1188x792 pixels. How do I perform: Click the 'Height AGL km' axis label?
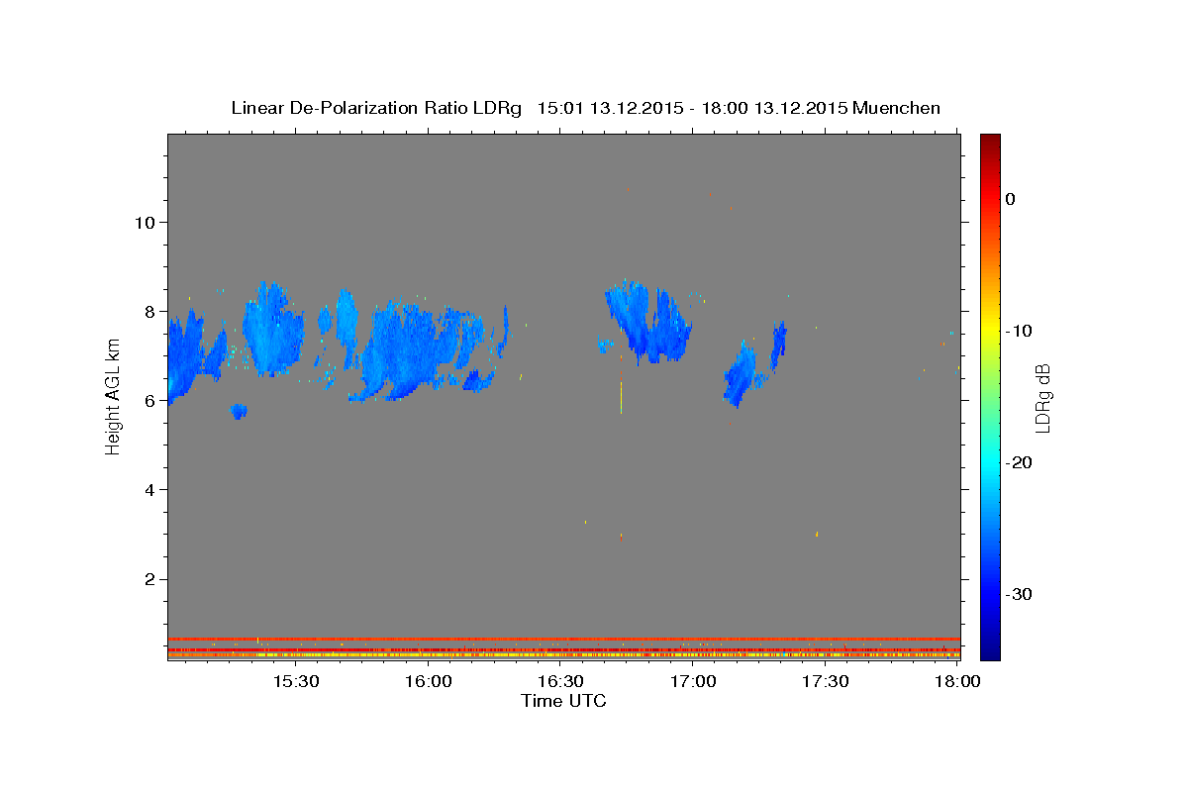114,397
